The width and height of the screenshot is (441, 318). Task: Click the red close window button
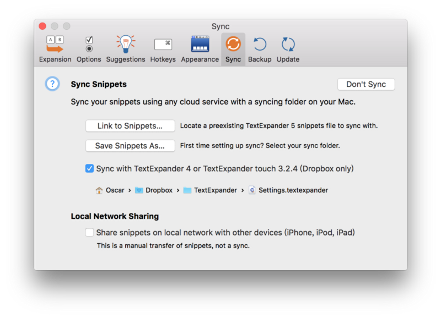pyautogui.click(x=42, y=26)
